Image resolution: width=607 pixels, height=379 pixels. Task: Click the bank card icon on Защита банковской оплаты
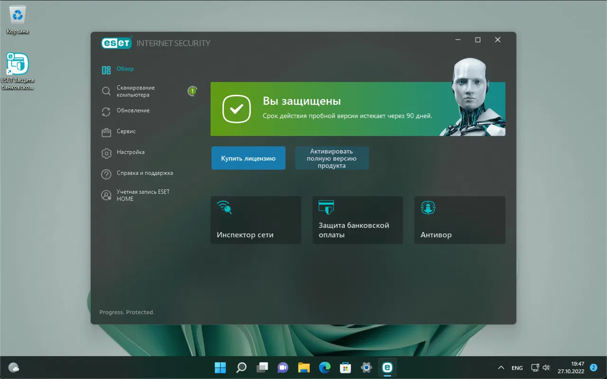click(x=326, y=208)
